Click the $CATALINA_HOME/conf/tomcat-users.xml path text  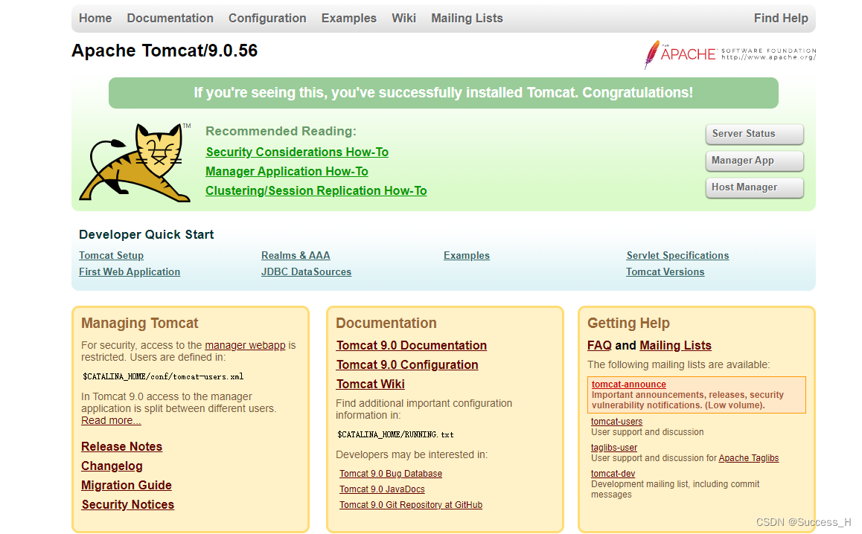pyautogui.click(x=163, y=377)
